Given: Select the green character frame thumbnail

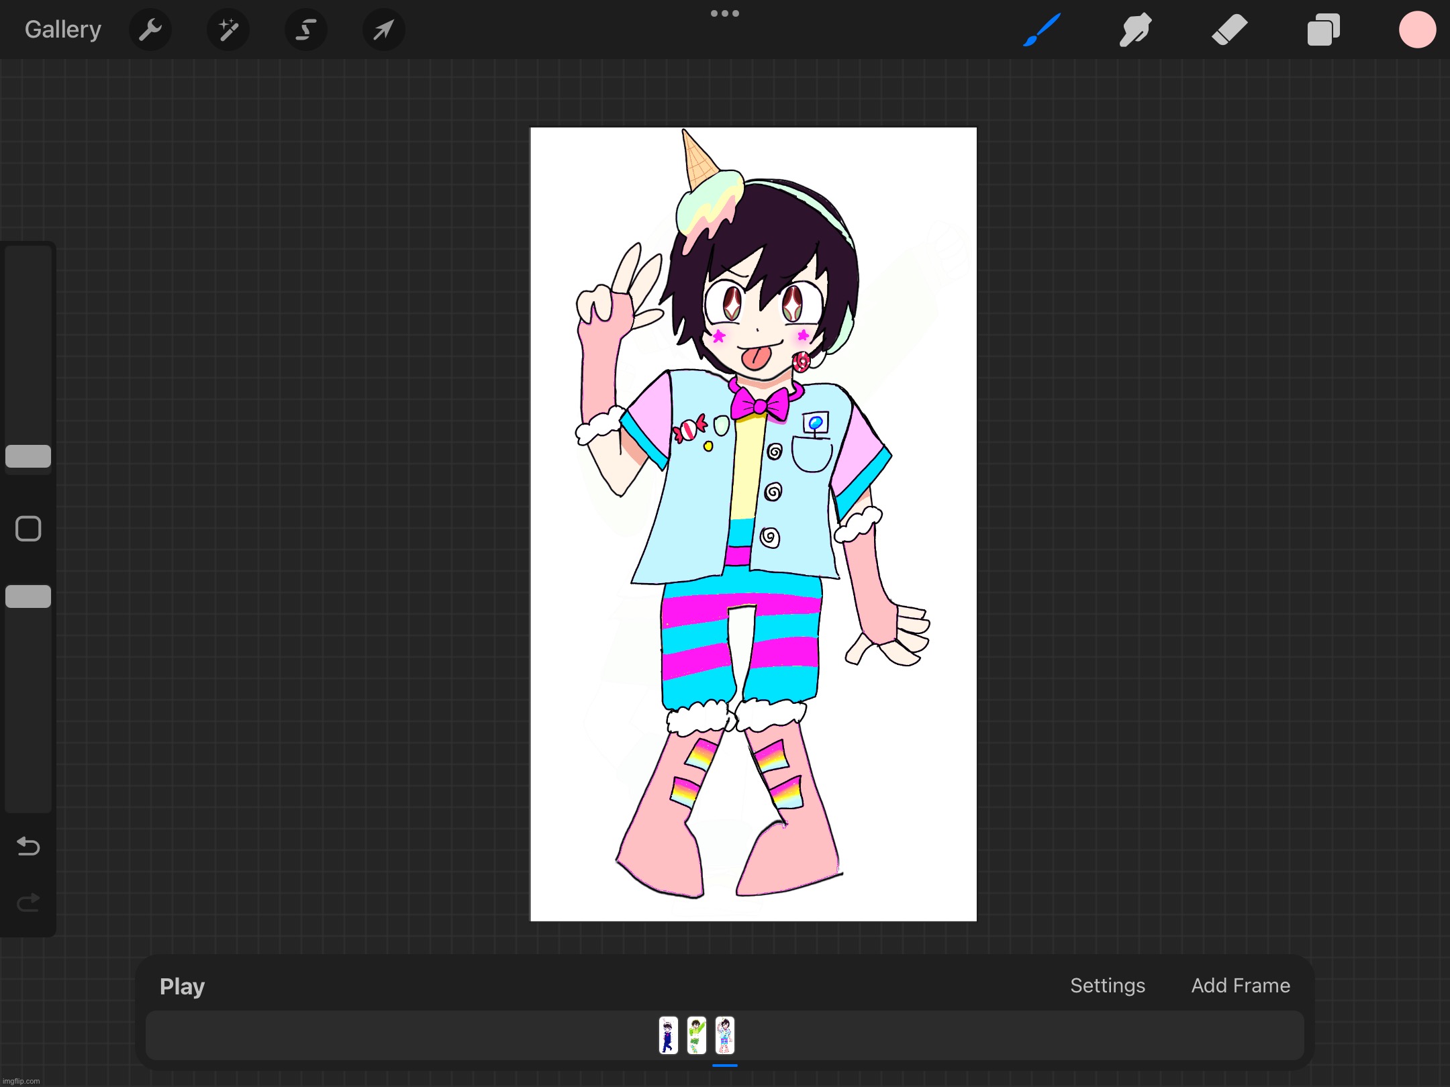Looking at the screenshot, I should coord(696,1035).
